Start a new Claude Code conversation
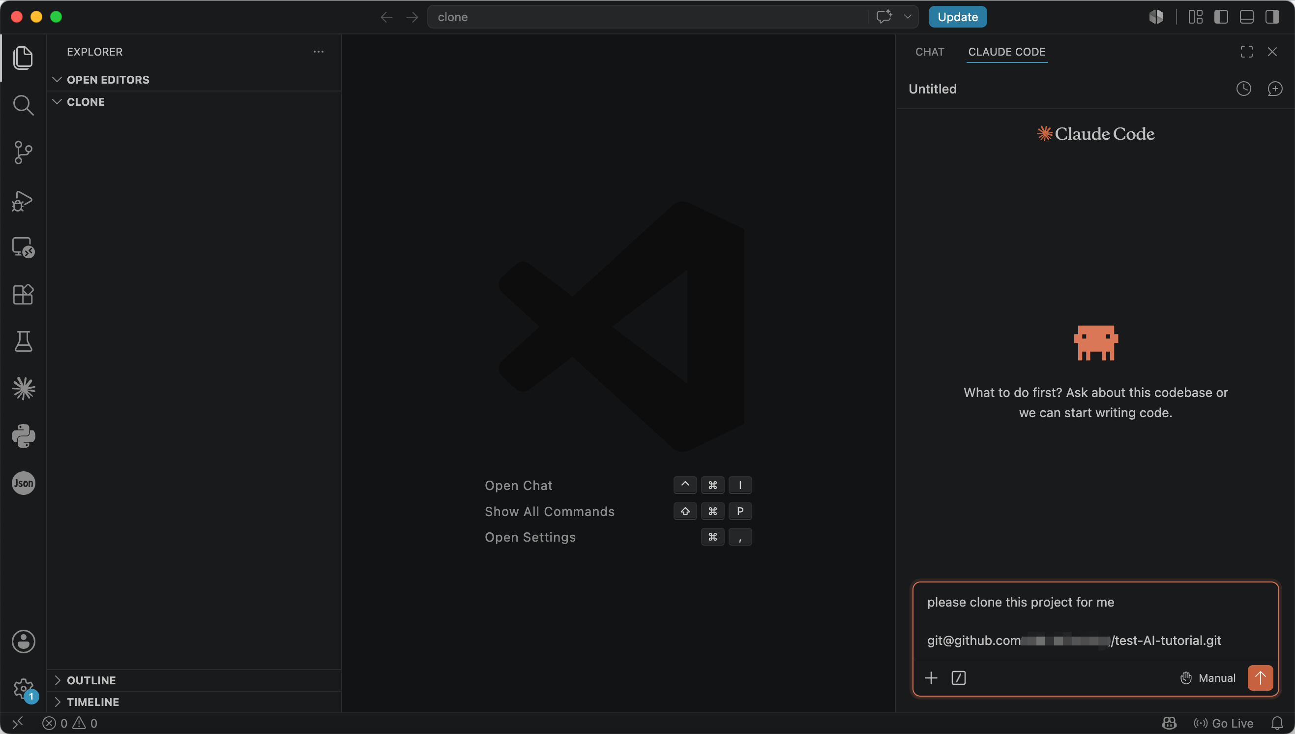 click(1275, 89)
